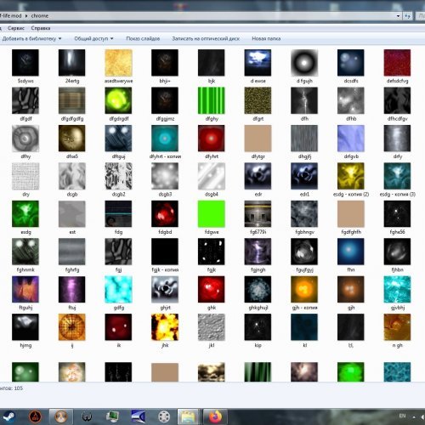Click the refresh button beside address bar
This screenshot has width=425, height=425.
[408, 16]
